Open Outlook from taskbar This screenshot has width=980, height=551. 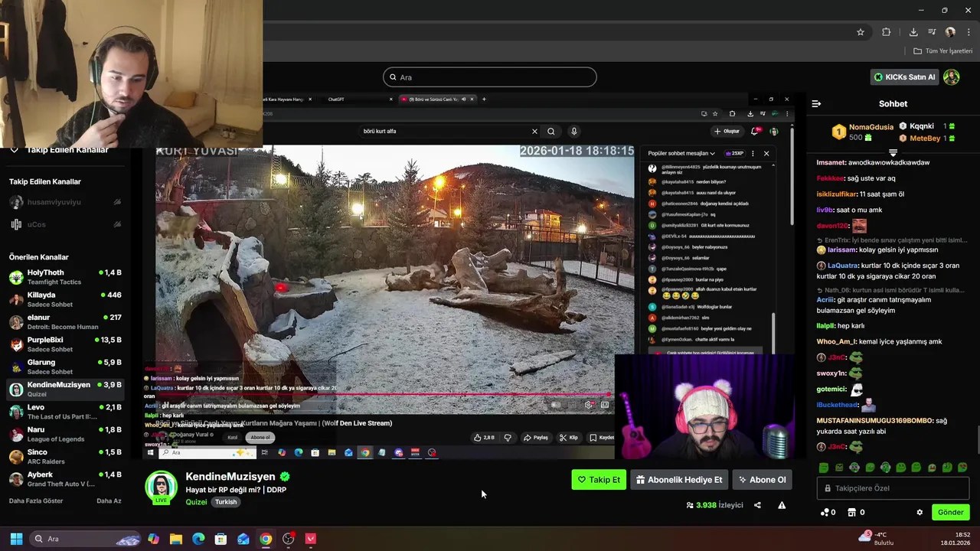pos(243,539)
